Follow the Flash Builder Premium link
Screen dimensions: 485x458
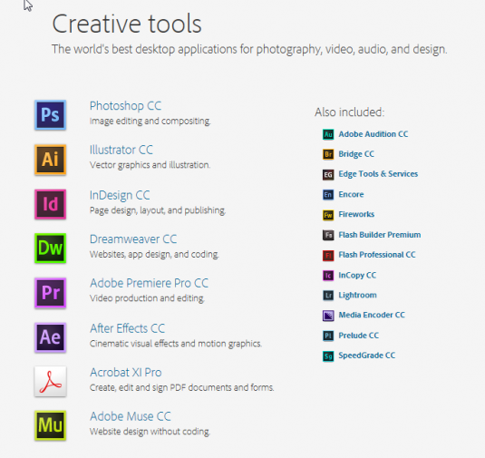(380, 235)
